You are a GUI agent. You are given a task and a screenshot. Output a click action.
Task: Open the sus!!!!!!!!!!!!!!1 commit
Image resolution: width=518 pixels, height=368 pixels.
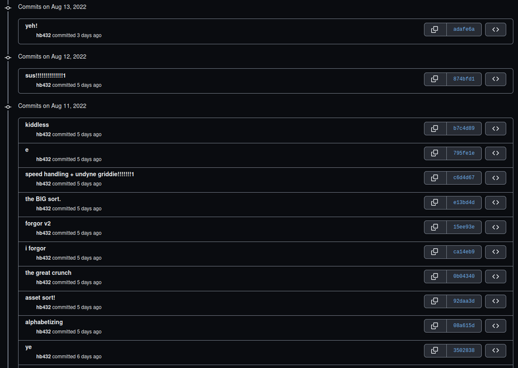[45, 75]
